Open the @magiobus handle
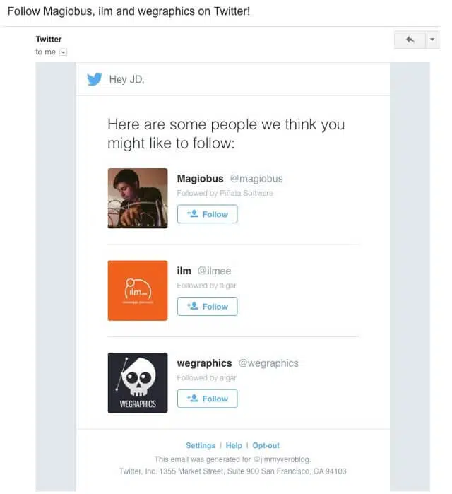The width and height of the screenshot is (452, 494). coord(256,179)
